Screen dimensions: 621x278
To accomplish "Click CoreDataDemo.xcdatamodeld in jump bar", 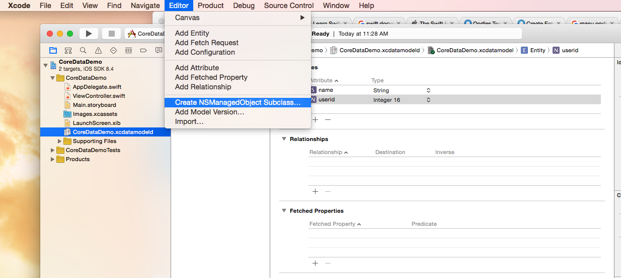I will [x=375, y=50].
